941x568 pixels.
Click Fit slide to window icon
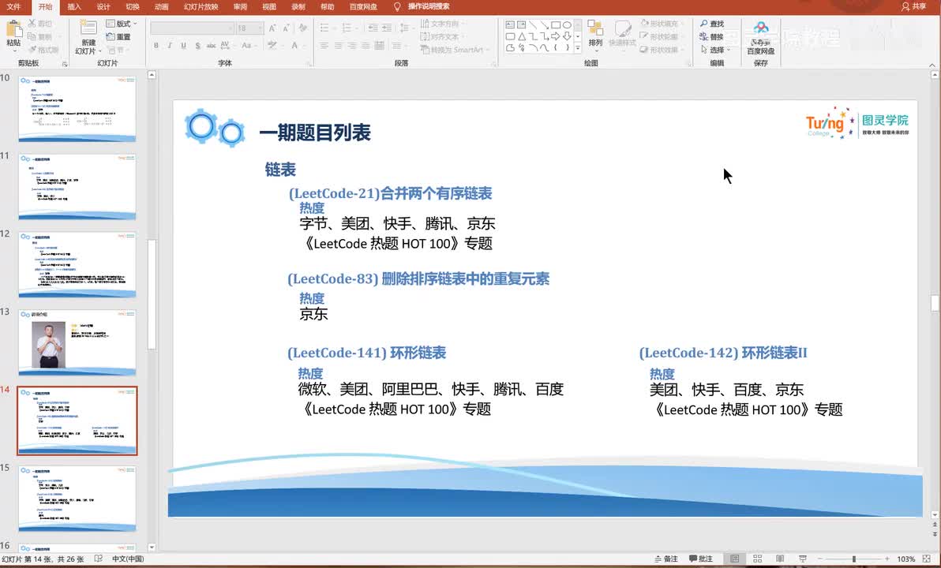pos(927,559)
